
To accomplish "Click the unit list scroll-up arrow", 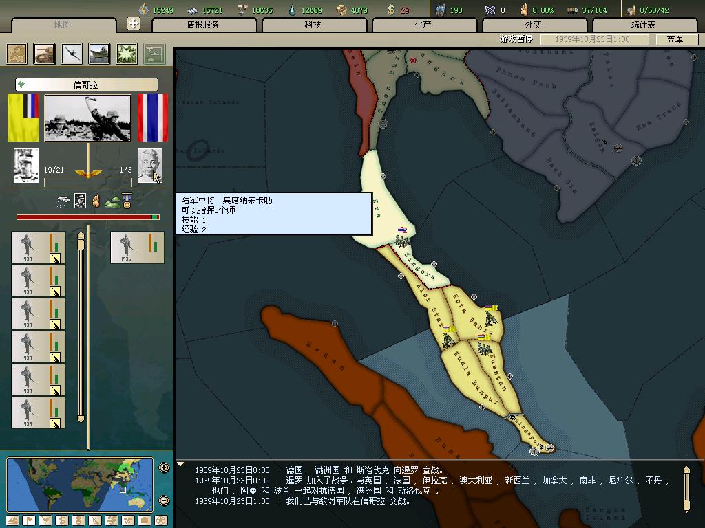I will click(81, 235).
